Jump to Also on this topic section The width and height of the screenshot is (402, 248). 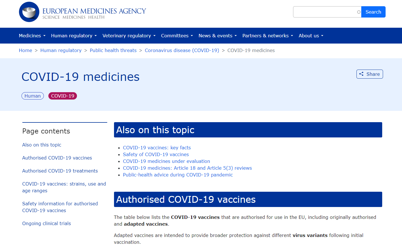click(x=42, y=145)
